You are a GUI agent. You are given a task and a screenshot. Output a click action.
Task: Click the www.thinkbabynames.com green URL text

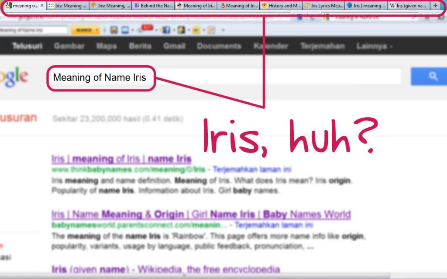[128, 170]
